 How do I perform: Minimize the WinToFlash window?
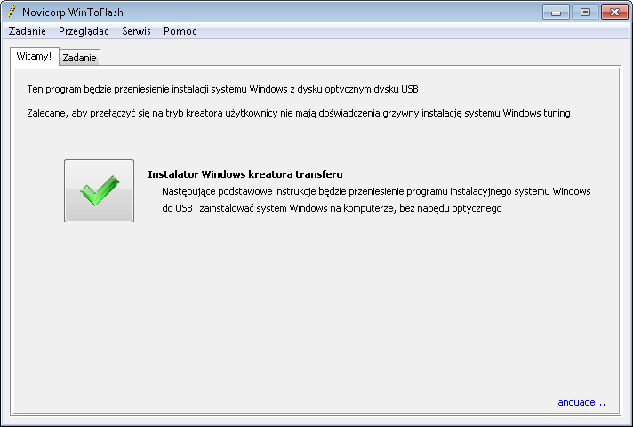[x=556, y=12]
